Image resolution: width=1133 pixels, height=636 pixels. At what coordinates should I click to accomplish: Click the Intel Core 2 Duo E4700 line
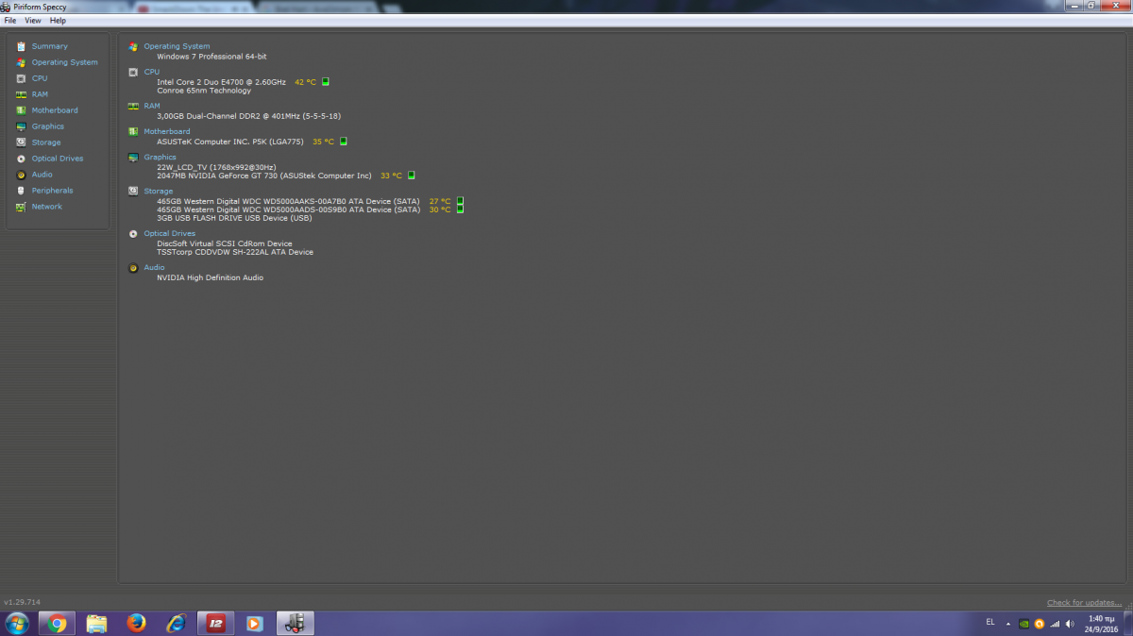point(221,82)
